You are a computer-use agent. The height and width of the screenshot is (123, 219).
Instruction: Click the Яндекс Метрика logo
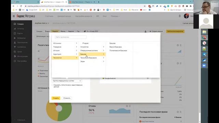point(26,16)
